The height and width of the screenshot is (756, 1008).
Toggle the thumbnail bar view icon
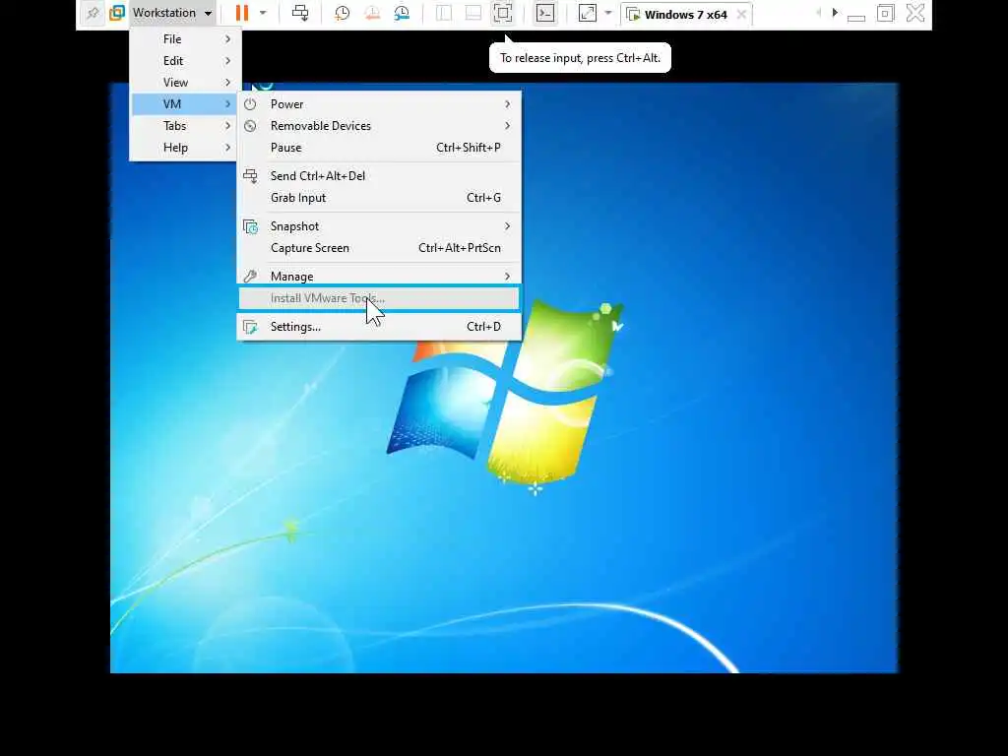coord(473,13)
